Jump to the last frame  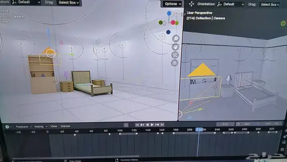[x=162, y=125]
